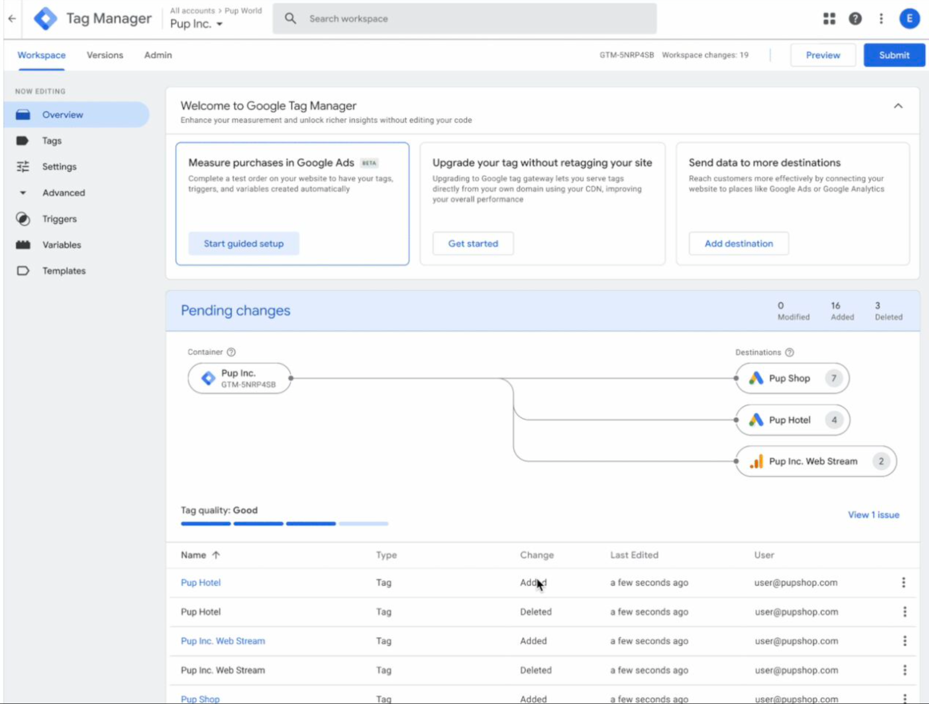The height and width of the screenshot is (704, 929).
Task: Click the Change column header
Action: point(537,555)
